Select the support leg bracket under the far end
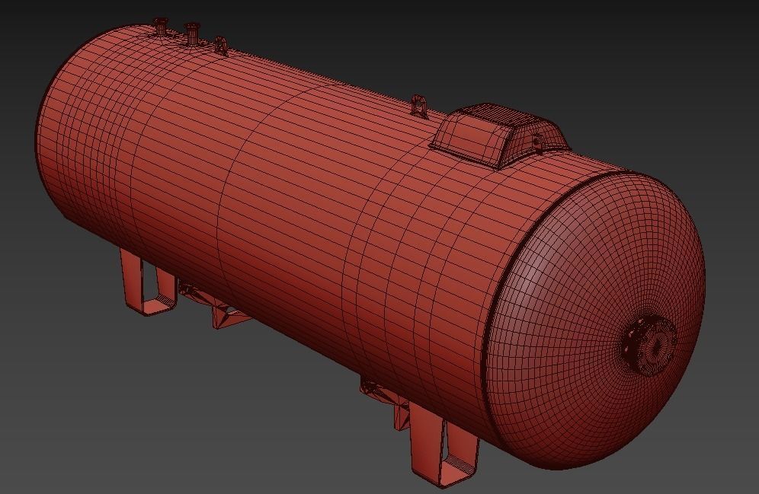This screenshot has height=494, width=759. point(148,282)
